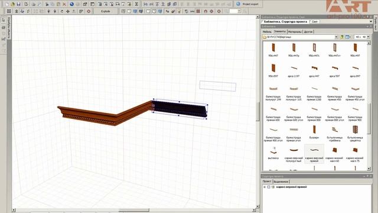This screenshot has height=213, width=378.
Task: Select карниз нижний накл 75 element
Action: [x=355, y=154]
